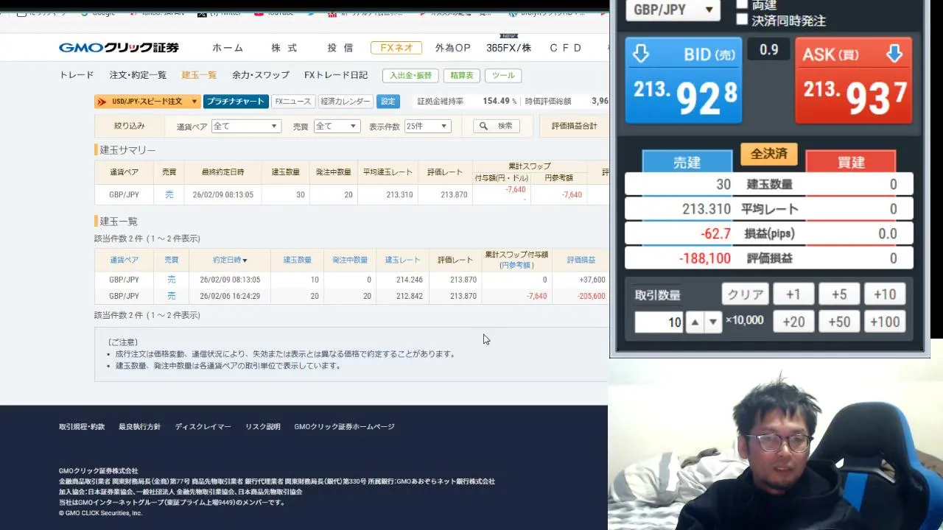Open USD/JPY スピード注文 dropdown
The image size is (943, 530).
tap(147, 102)
